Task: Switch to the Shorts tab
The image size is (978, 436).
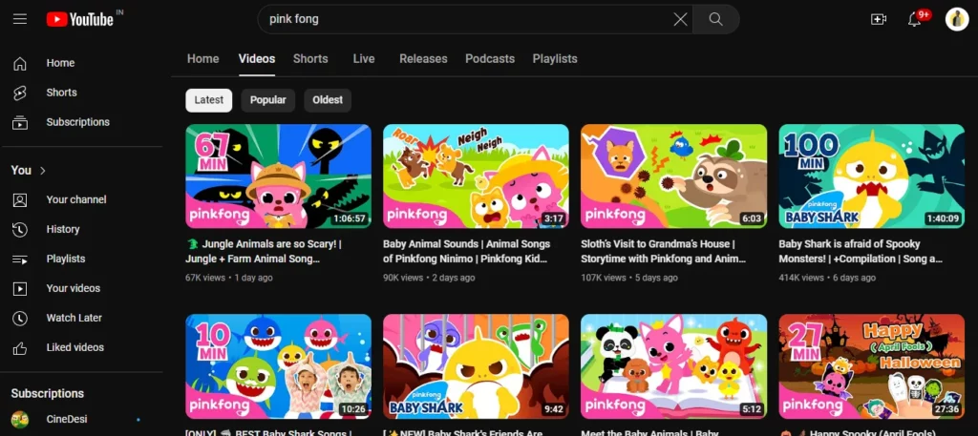Action: click(x=310, y=59)
